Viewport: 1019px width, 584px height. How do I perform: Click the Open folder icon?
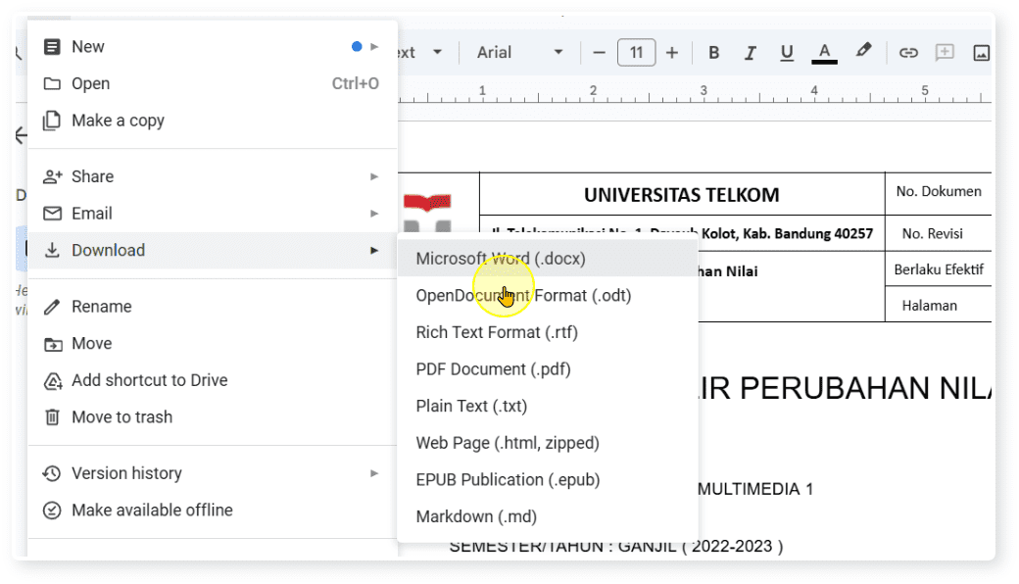(x=52, y=84)
